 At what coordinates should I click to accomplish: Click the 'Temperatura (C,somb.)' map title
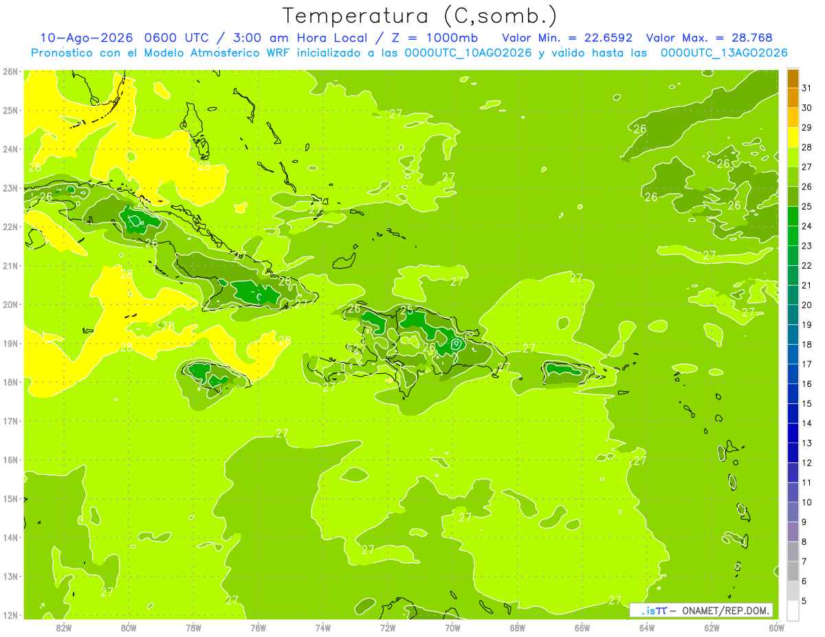419,16
